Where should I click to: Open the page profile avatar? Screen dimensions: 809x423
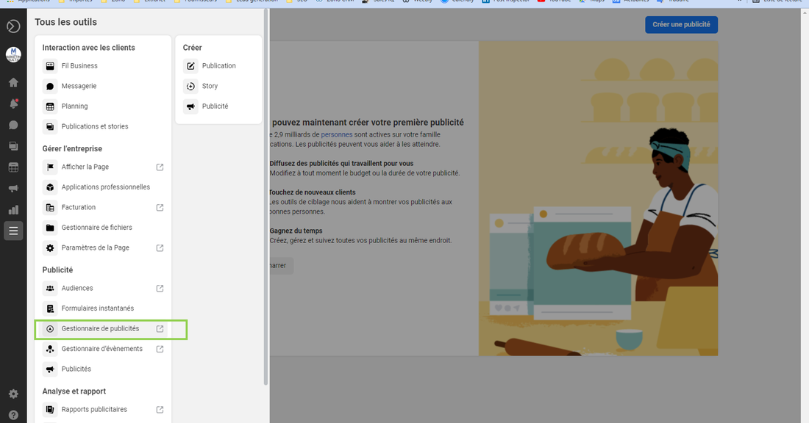[13, 54]
